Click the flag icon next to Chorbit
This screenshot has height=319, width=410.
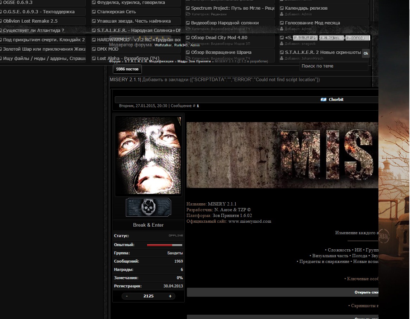(324, 100)
